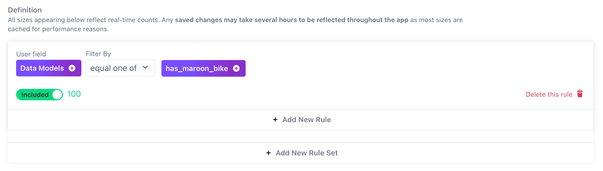Click the plus icon on has_maroon_bike
Screen dimensions: 603x171
[x=236, y=68]
